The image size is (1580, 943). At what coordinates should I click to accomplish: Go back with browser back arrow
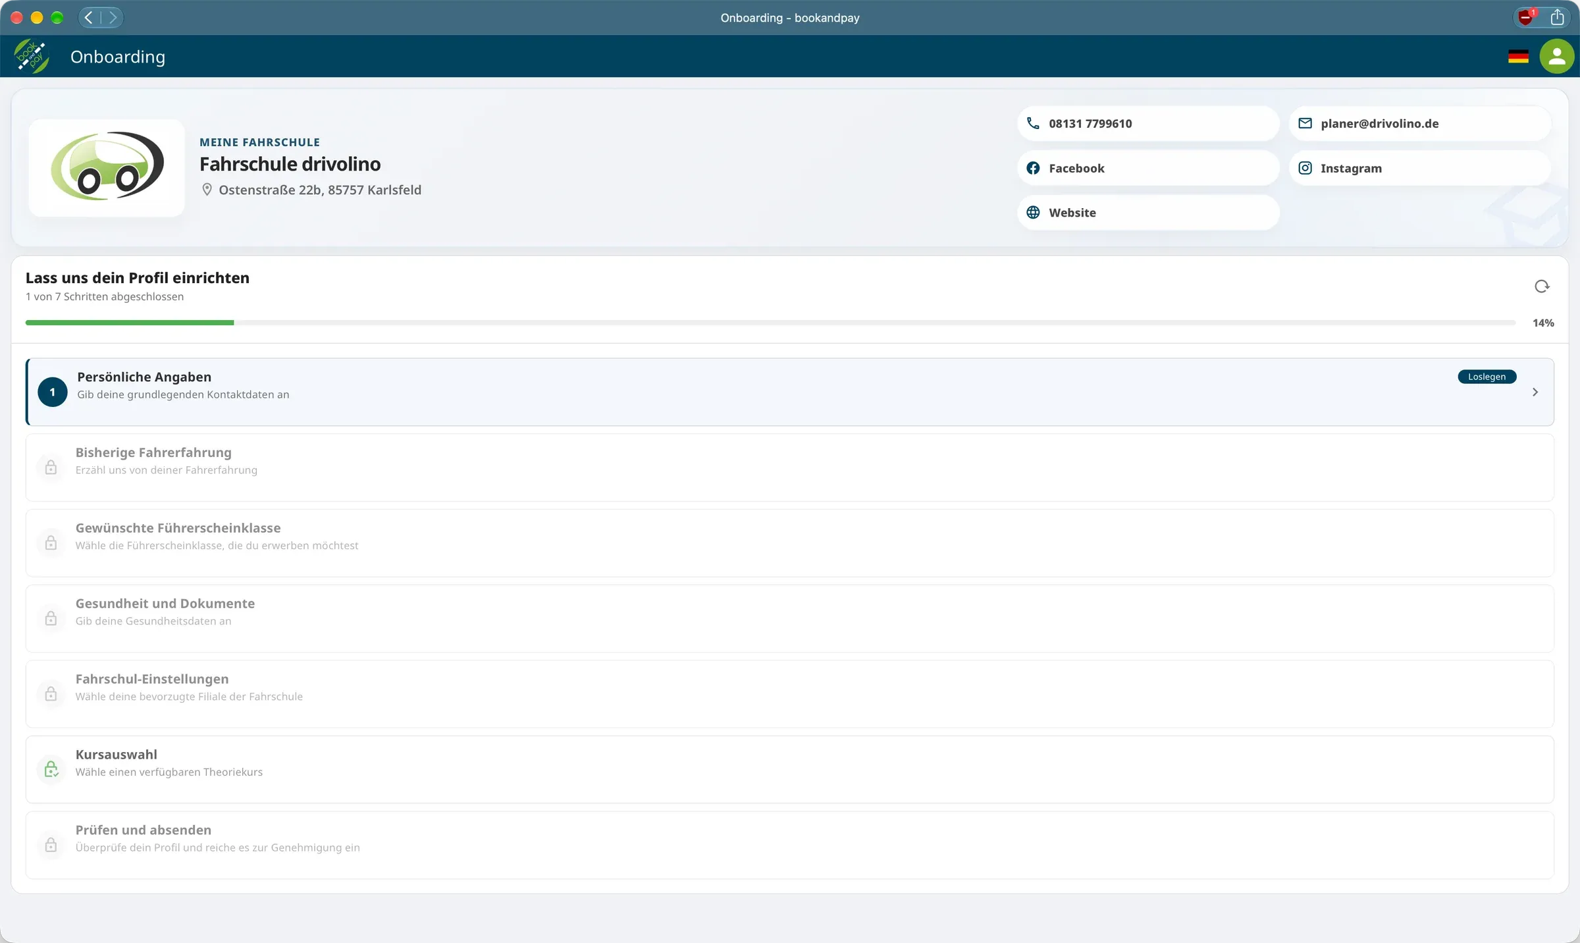[x=89, y=17]
